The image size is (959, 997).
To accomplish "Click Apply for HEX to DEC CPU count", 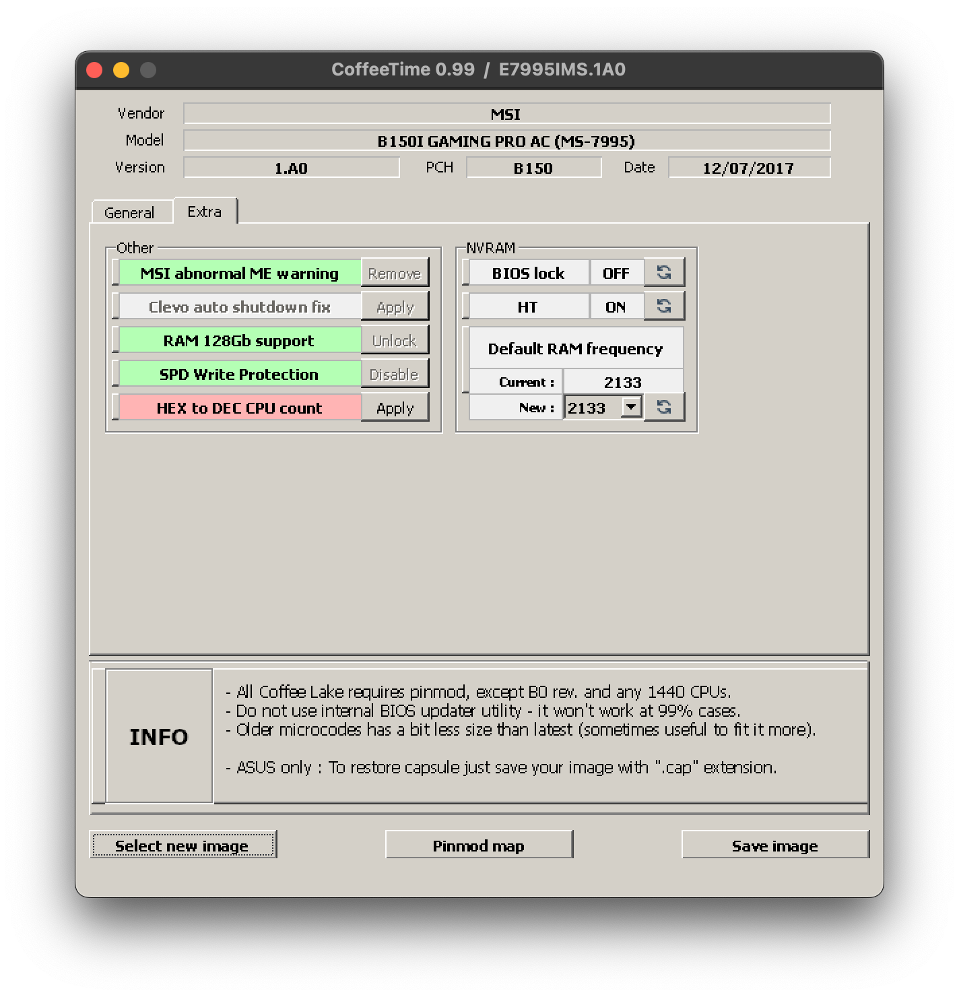I will (x=395, y=408).
